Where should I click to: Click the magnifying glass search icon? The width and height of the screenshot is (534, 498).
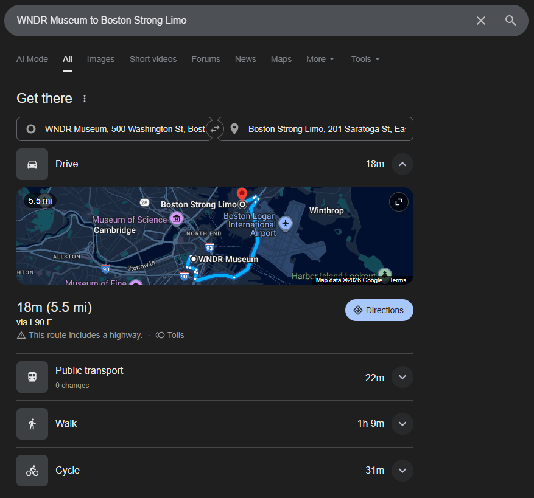click(x=511, y=21)
